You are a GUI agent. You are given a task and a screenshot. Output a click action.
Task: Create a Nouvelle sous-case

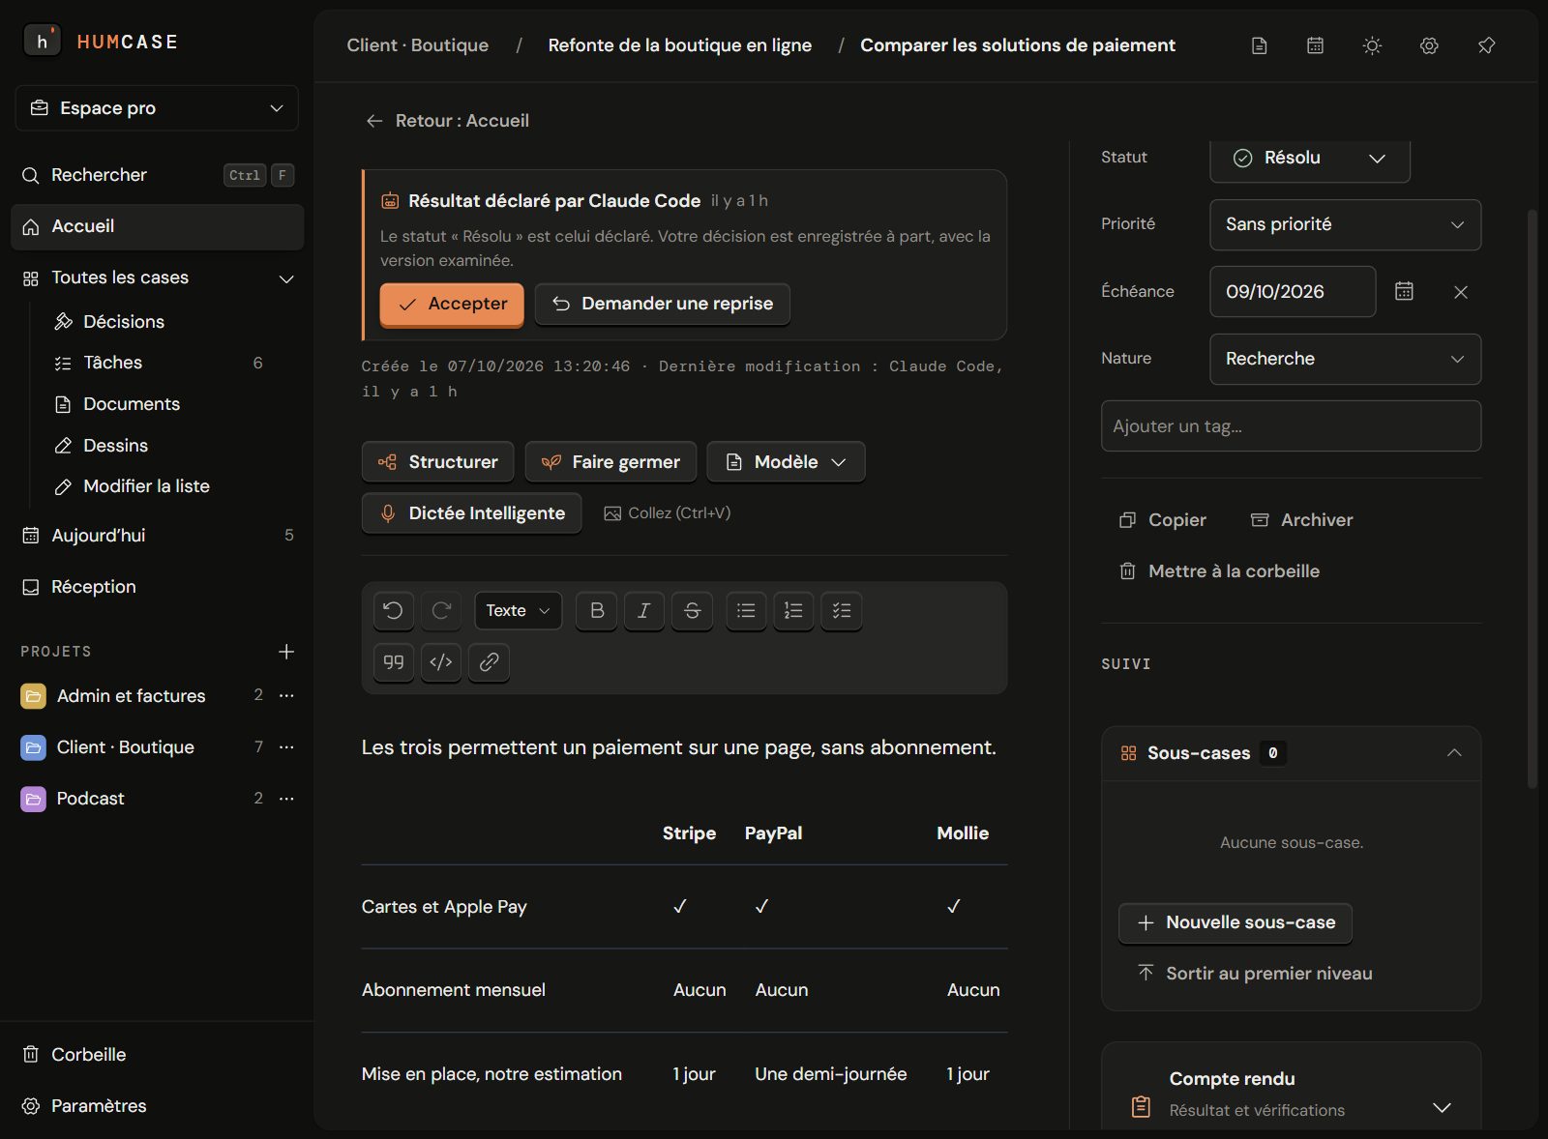[1235, 922]
